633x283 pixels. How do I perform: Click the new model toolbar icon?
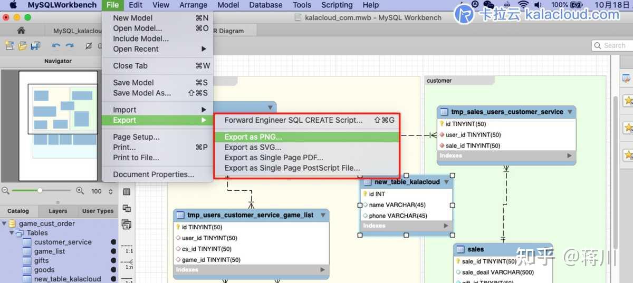tap(9, 46)
